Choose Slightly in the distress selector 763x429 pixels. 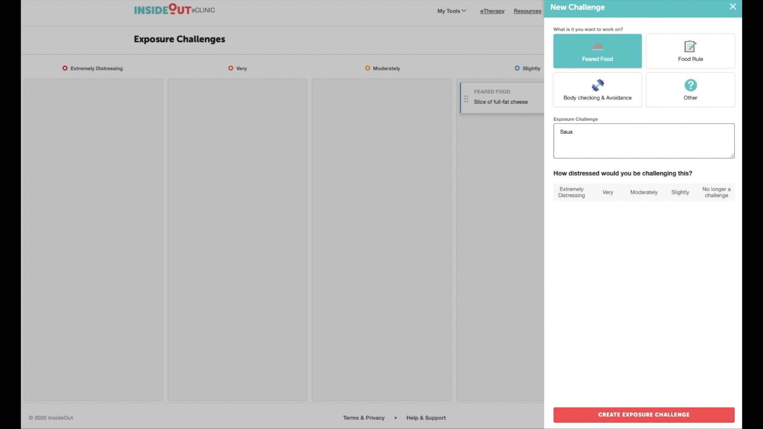click(x=680, y=192)
